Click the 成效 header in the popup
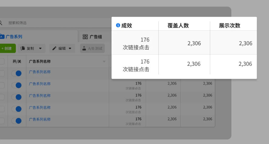The image size is (269, 144). (127, 26)
